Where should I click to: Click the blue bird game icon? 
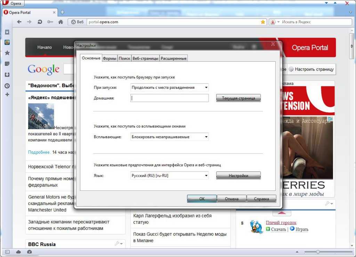point(257,226)
